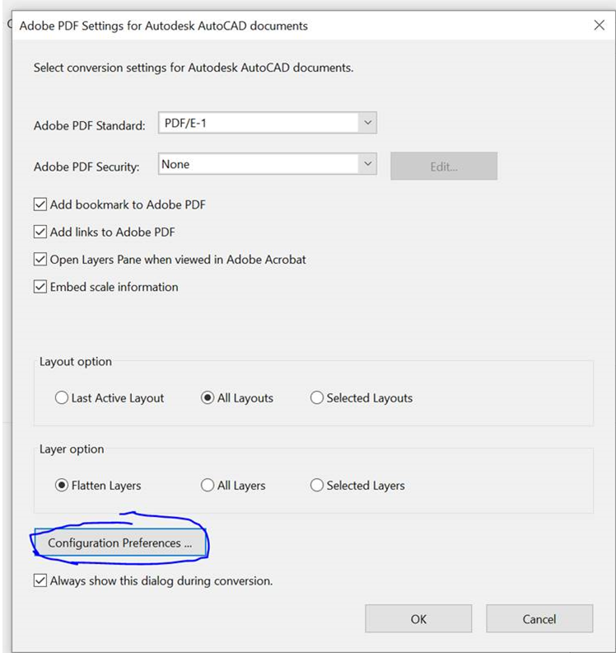Toggle Always show this dialog checkbox
Screen dimensions: 616x653
[x=40, y=580]
